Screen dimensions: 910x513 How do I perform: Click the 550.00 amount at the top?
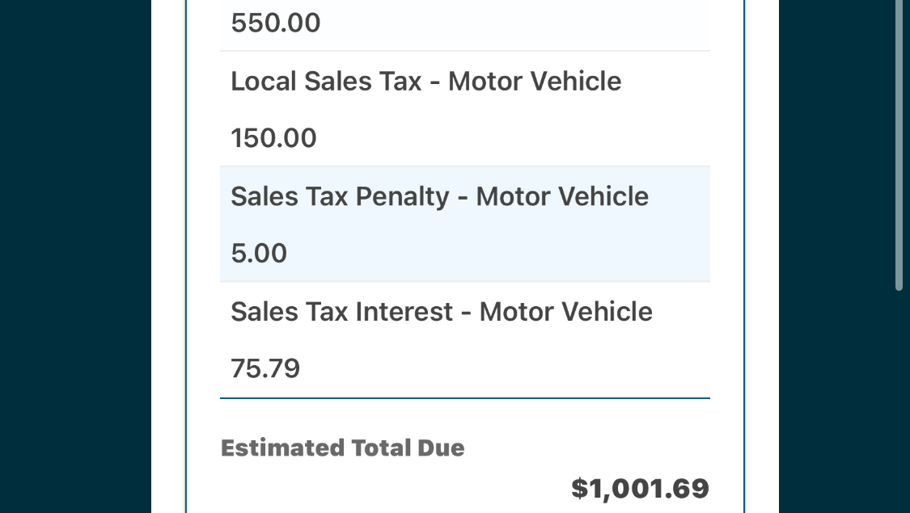point(276,23)
